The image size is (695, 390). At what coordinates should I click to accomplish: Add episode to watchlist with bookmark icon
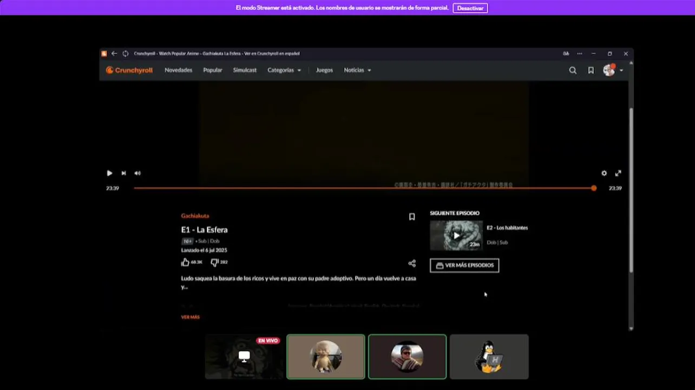click(412, 217)
